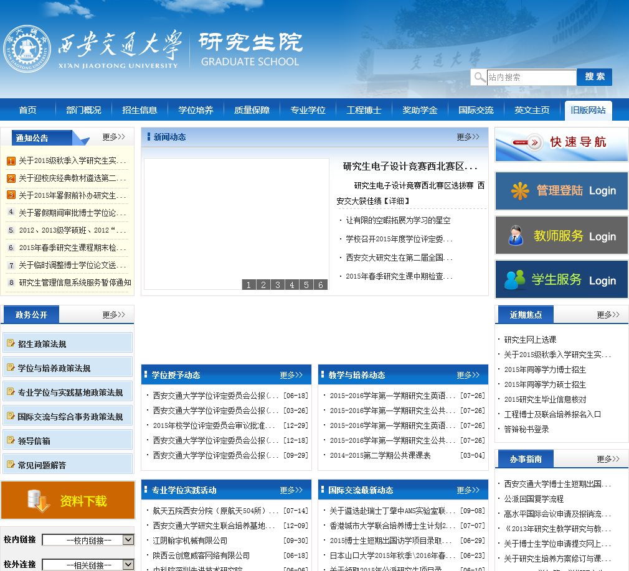Click the database download icon 资料下载

pyautogui.click(x=38, y=501)
